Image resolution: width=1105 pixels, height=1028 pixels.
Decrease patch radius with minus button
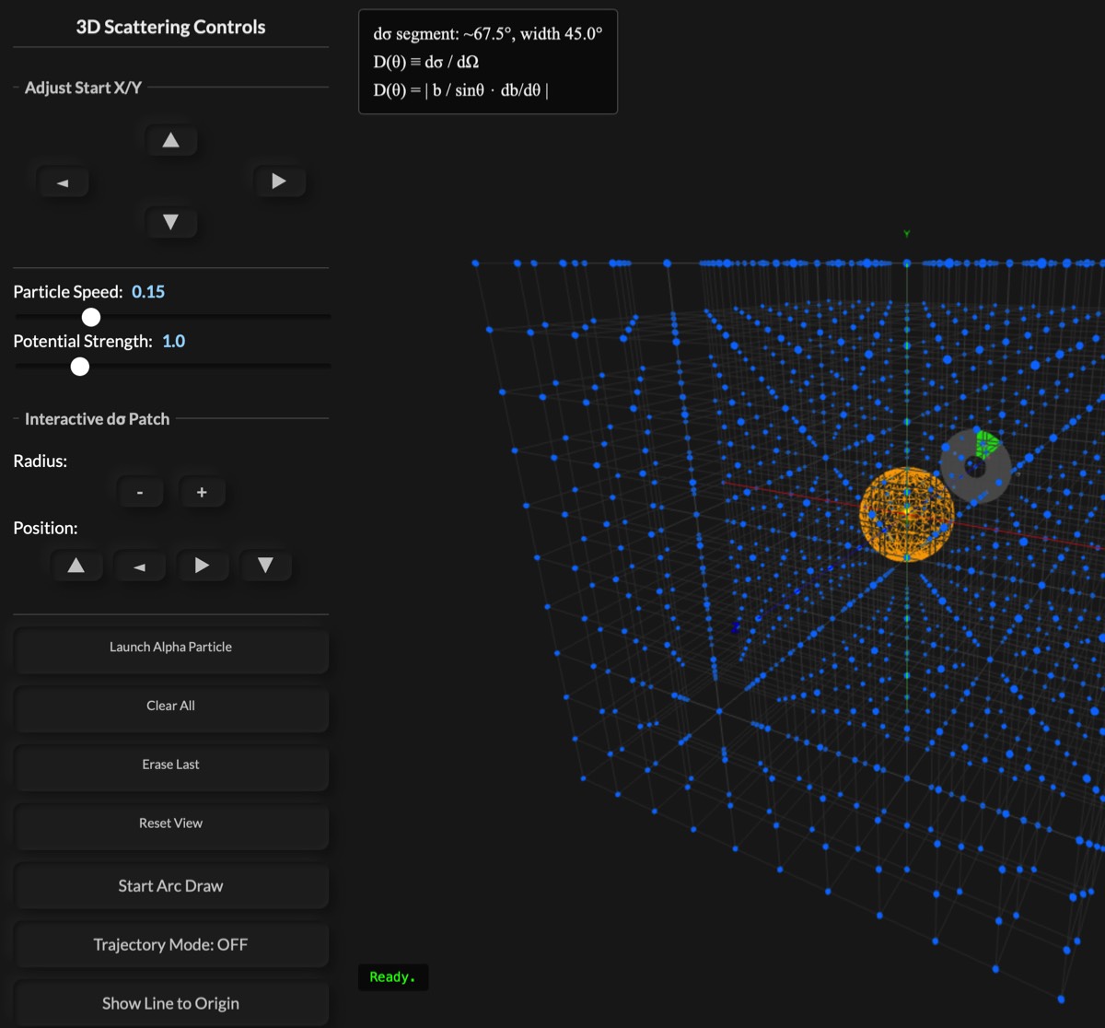tap(140, 493)
